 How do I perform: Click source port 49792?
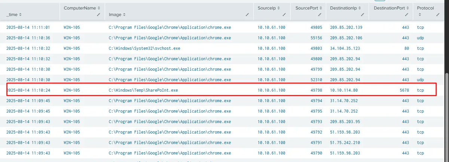tap(316, 132)
